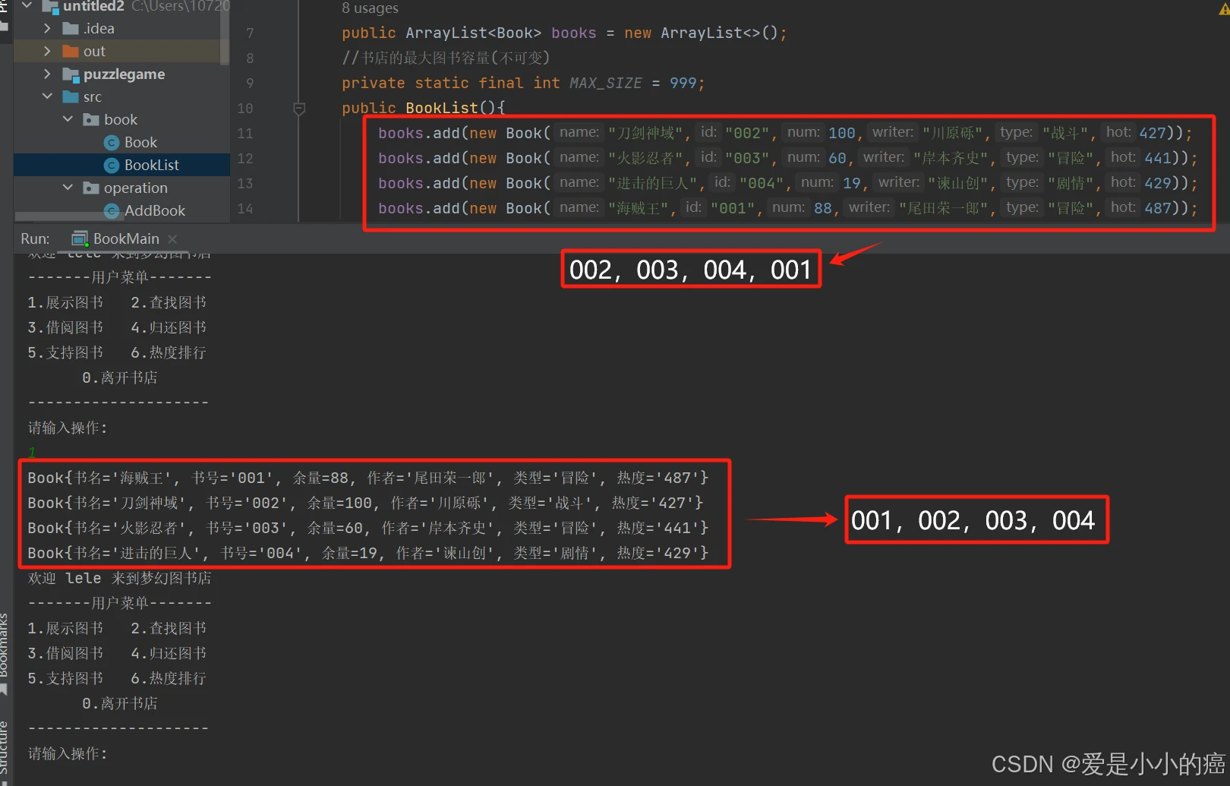Open the Bookmarks tool window
This screenshot has width=1230, height=786.
(x=4, y=646)
